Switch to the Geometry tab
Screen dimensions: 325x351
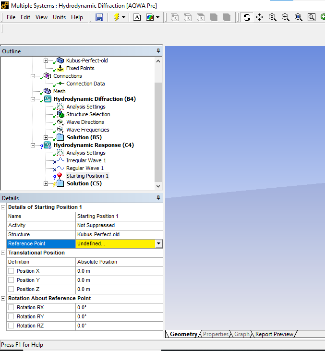click(183, 334)
